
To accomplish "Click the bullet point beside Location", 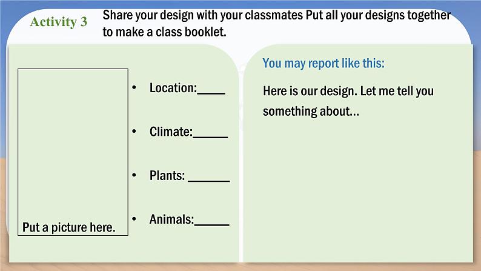I will click(x=134, y=87).
